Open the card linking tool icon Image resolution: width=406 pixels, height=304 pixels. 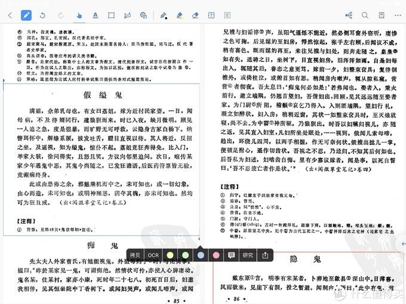(x=143, y=15)
